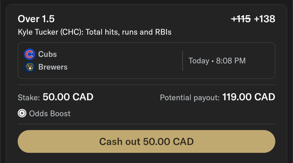This screenshot has width=293, height=163.
Task: Select the Cubs team name
Action: 47,54
